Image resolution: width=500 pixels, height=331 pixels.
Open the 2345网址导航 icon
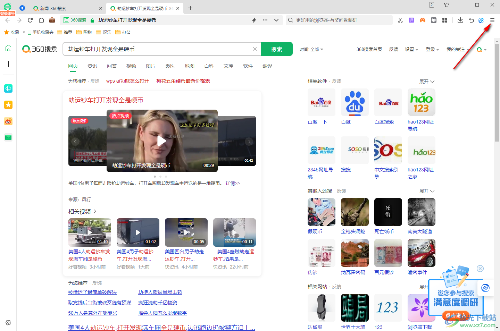point(322,150)
